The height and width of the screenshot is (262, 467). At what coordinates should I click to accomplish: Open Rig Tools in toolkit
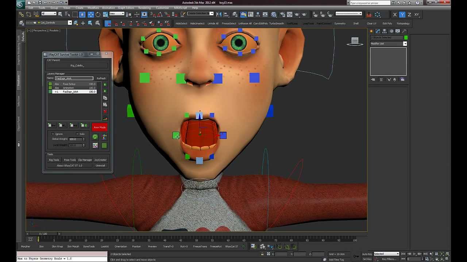click(x=54, y=160)
